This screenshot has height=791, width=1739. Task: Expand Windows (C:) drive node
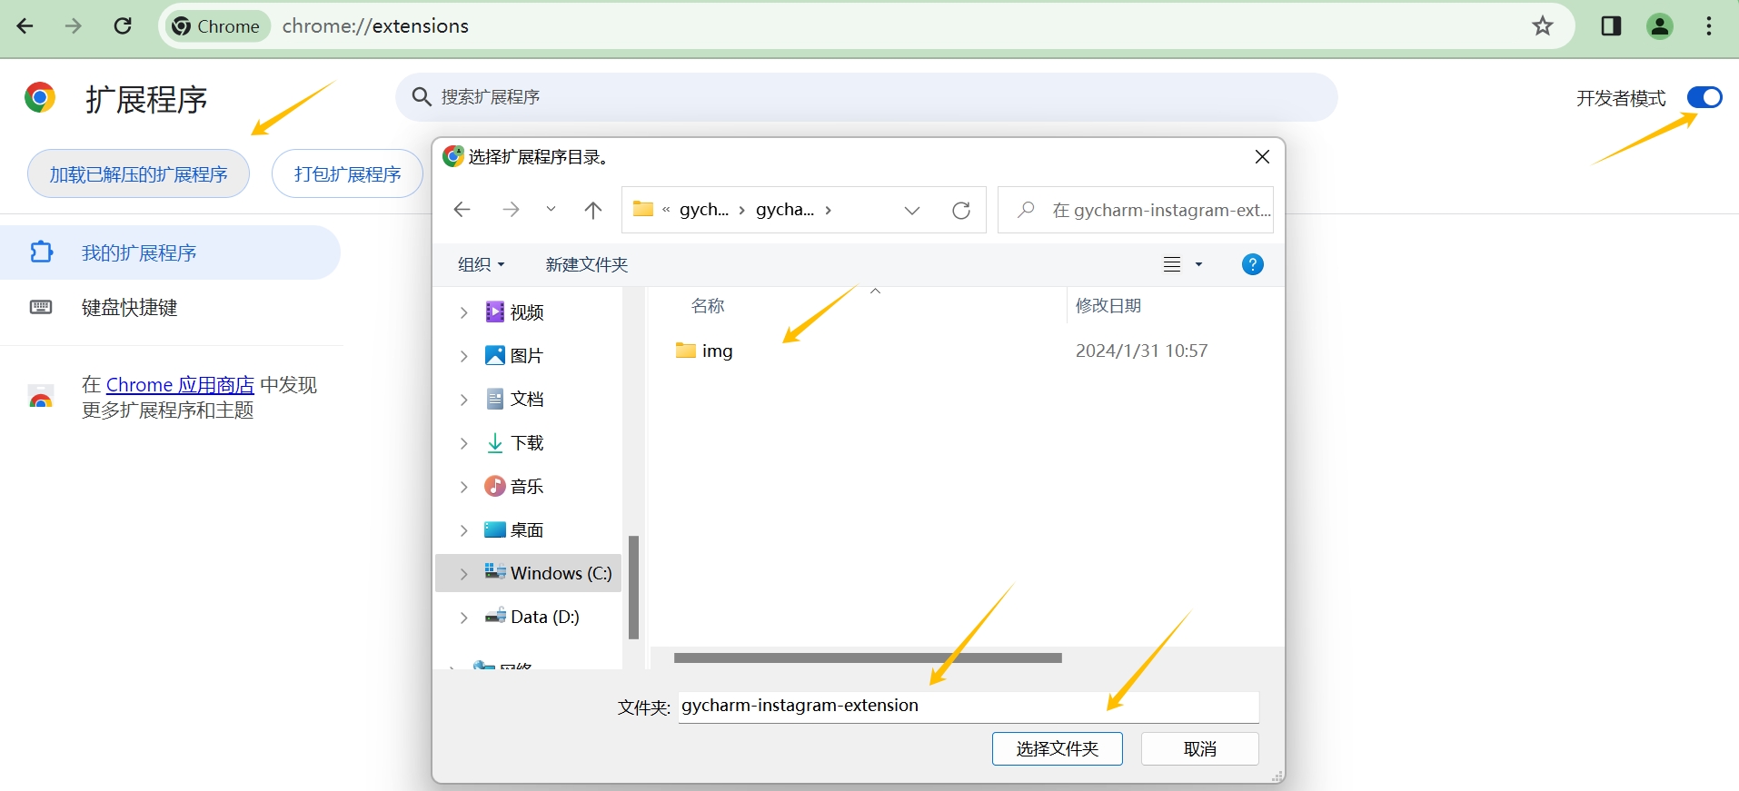(463, 574)
